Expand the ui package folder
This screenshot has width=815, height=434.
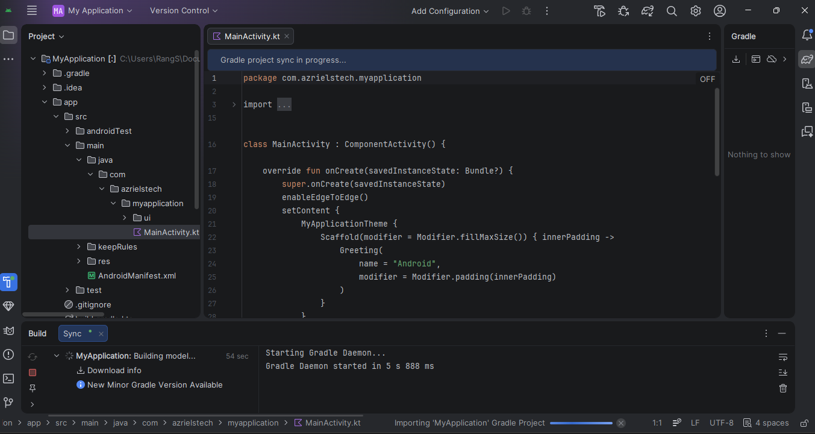coord(125,218)
